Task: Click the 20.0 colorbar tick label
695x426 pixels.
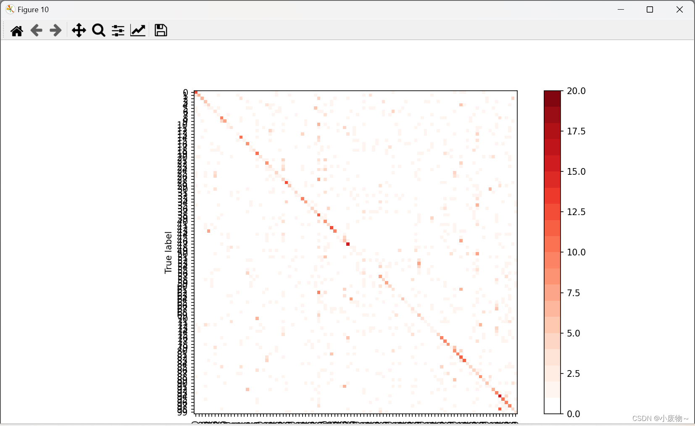Action: [x=576, y=91]
